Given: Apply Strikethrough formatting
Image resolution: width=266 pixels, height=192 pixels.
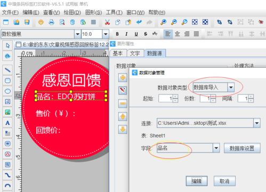Looking at the screenshot, I should click(146, 34).
